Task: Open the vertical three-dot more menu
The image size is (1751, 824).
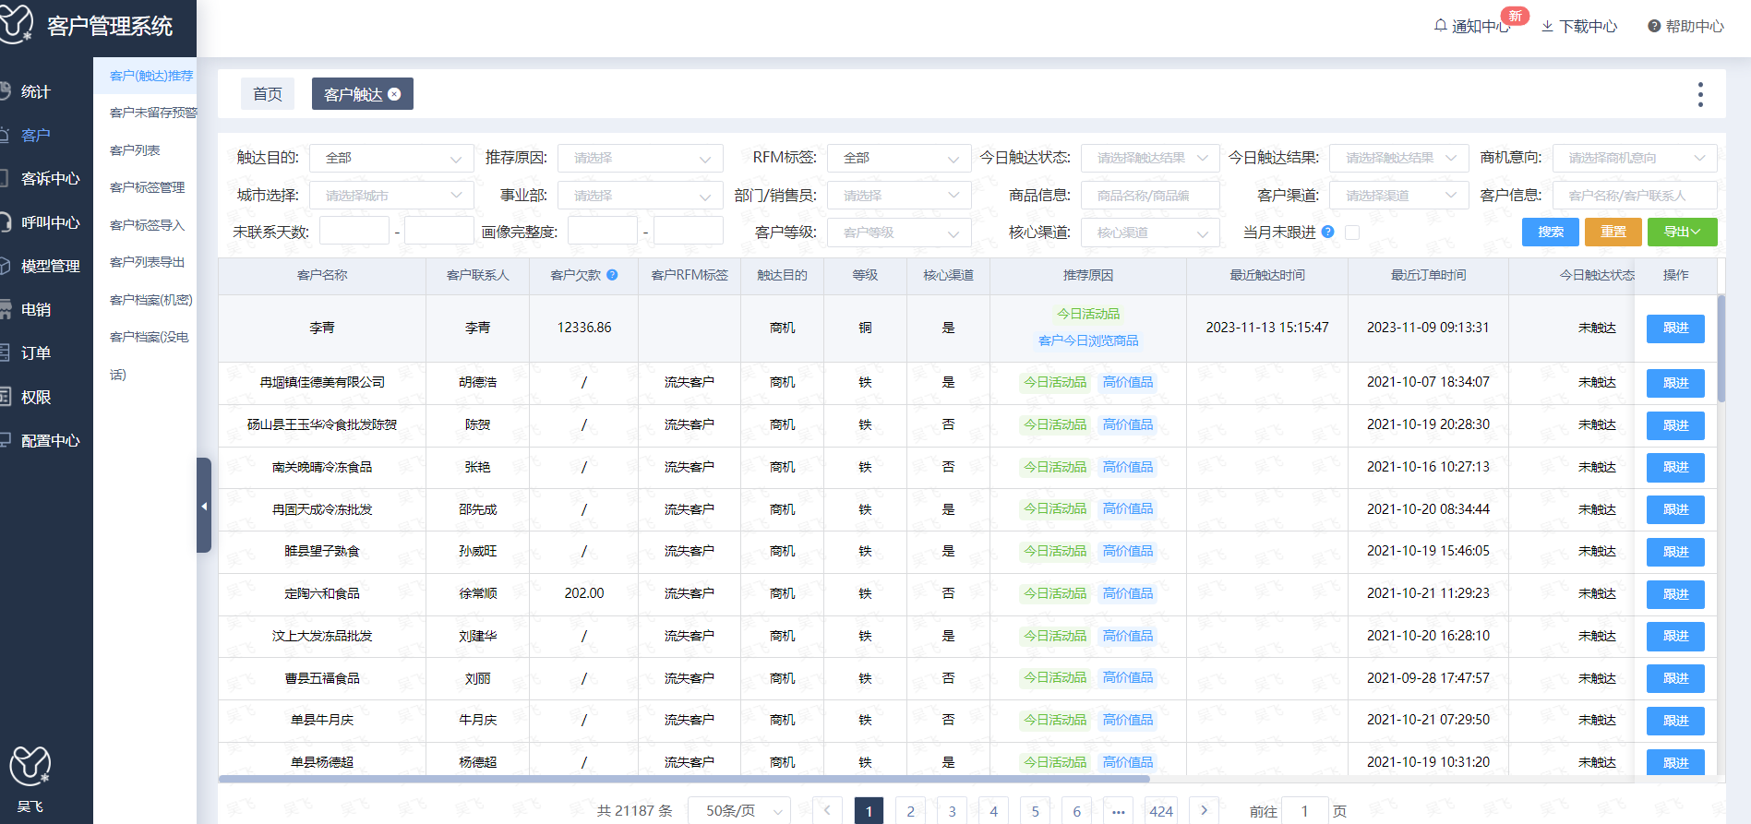Action: (x=1700, y=94)
